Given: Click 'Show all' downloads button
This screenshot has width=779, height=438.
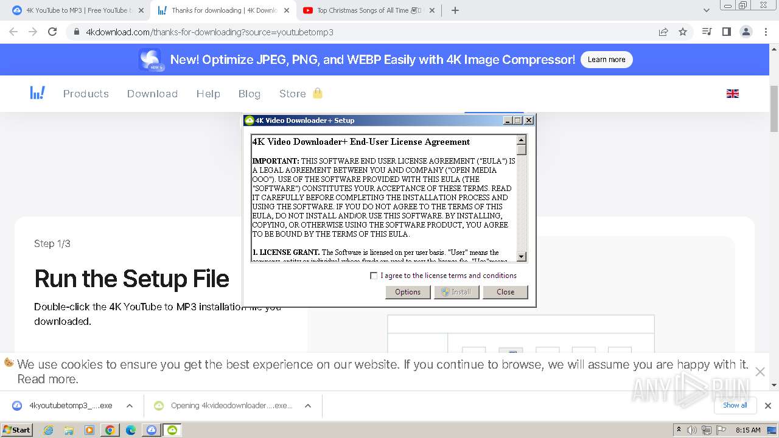Looking at the screenshot, I should (x=735, y=405).
